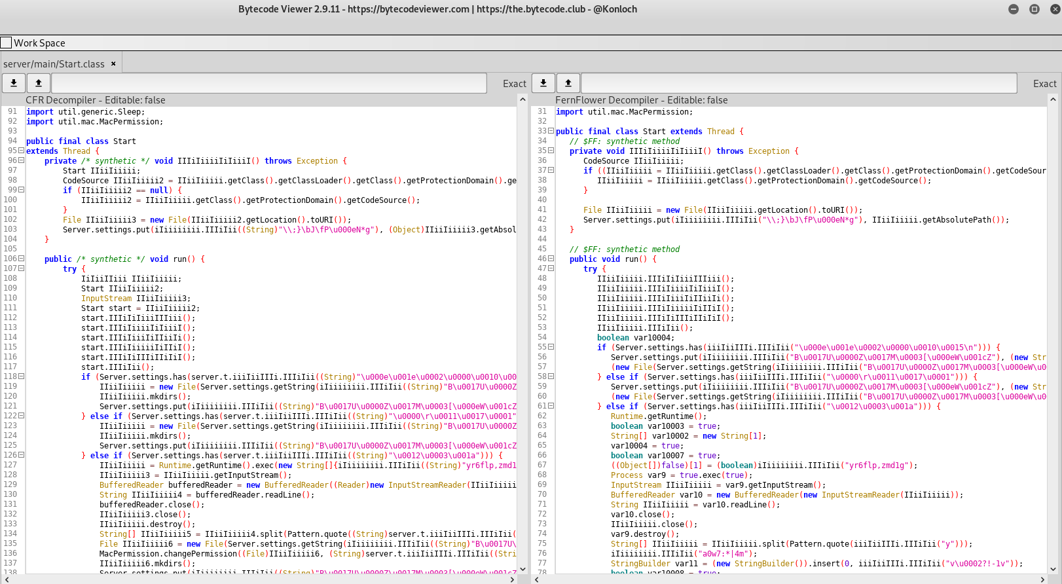Click line number 53 in FernFlower gutter
The width and height of the screenshot is (1062, 584).
pyautogui.click(x=542, y=327)
